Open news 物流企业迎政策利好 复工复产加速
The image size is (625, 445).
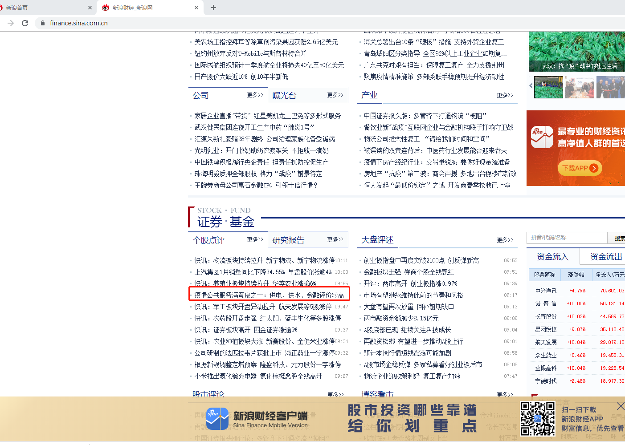[412, 376]
